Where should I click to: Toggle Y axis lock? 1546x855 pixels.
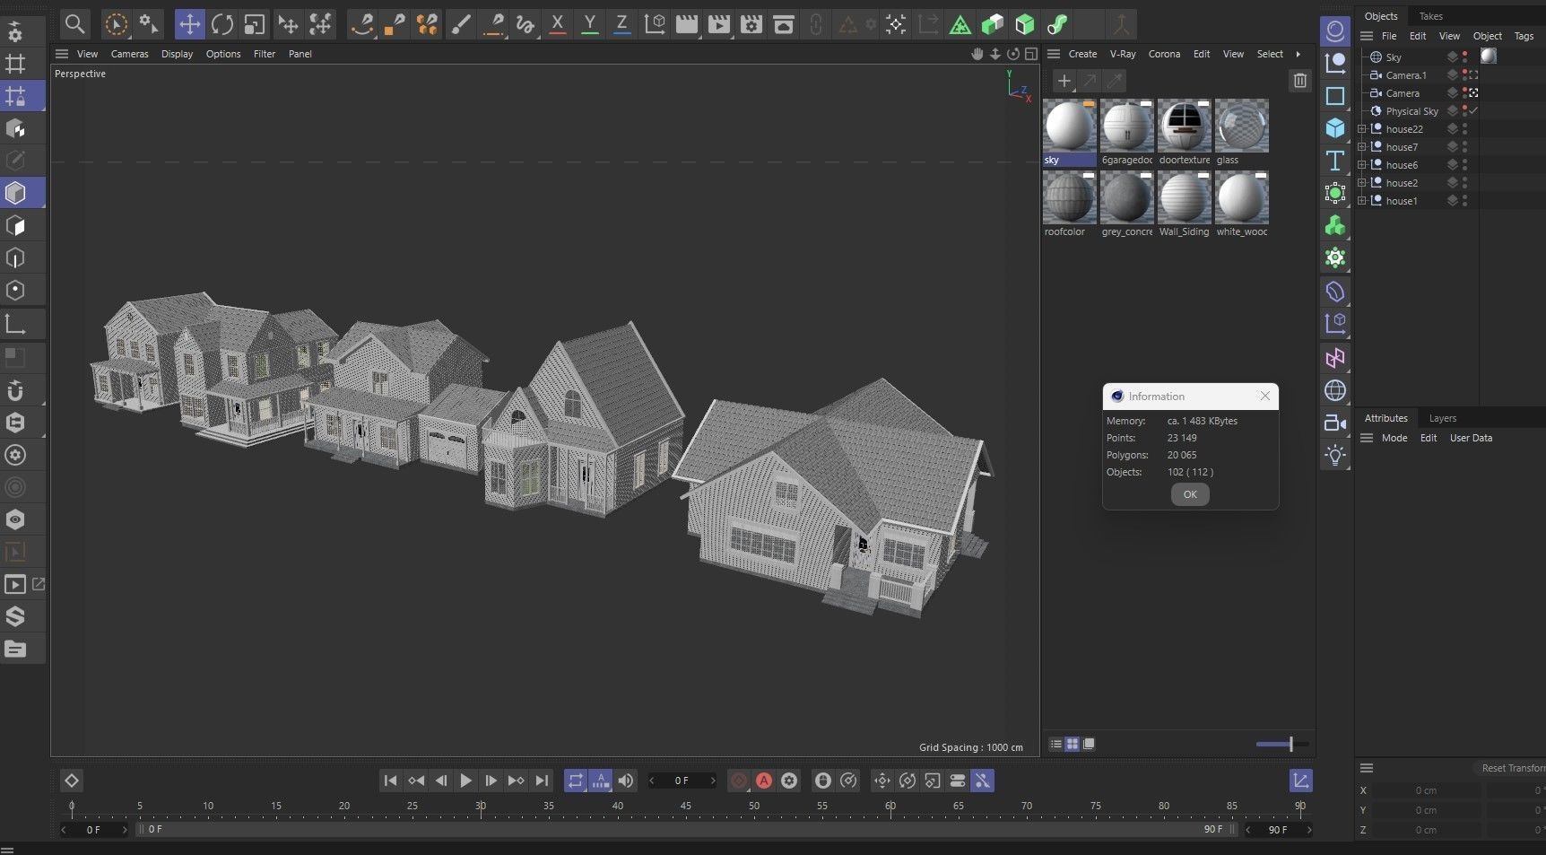click(x=589, y=24)
